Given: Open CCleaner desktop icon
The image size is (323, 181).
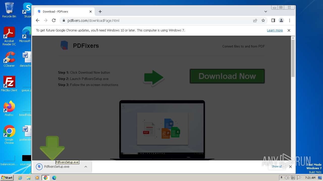Looking at the screenshot, I should pyautogui.click(x=9, y=59).
